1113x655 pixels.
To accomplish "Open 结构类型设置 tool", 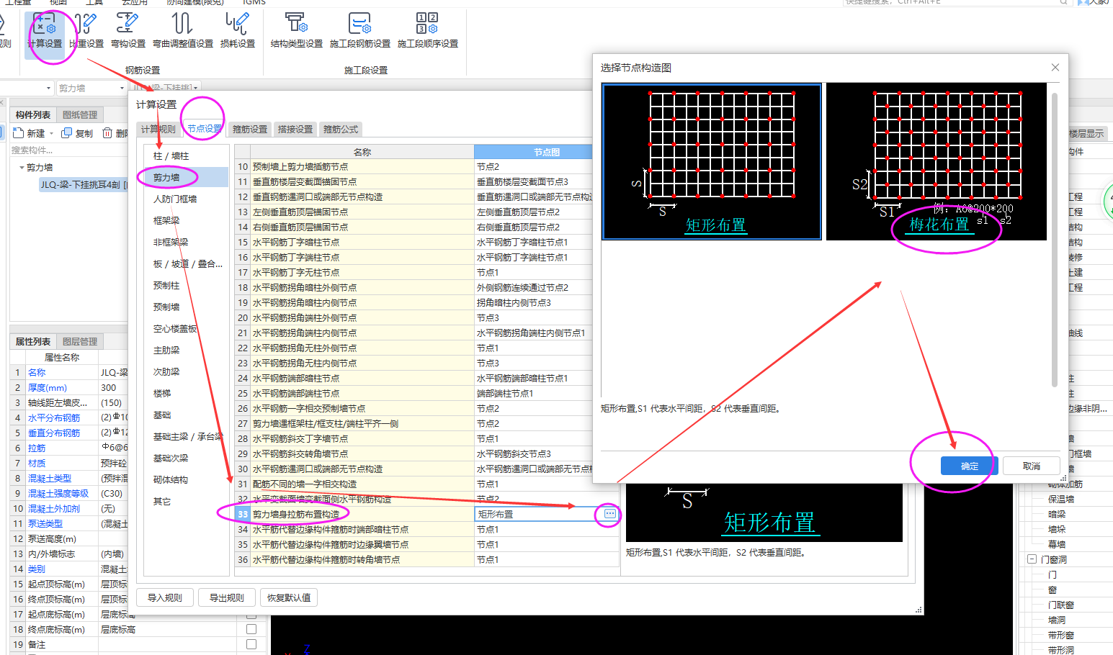I will (x=296, y=32).
